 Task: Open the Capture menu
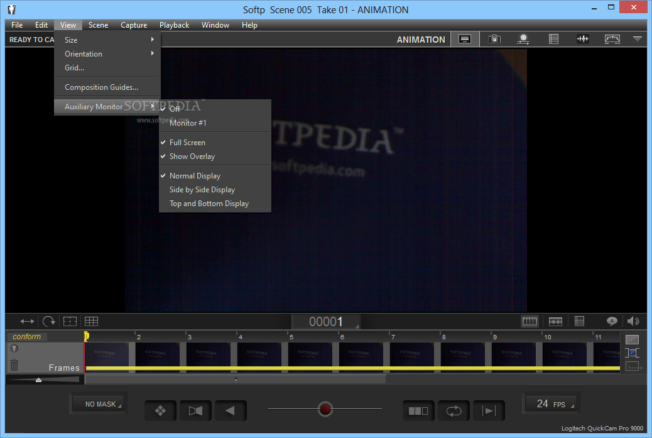tap(134, 25)
